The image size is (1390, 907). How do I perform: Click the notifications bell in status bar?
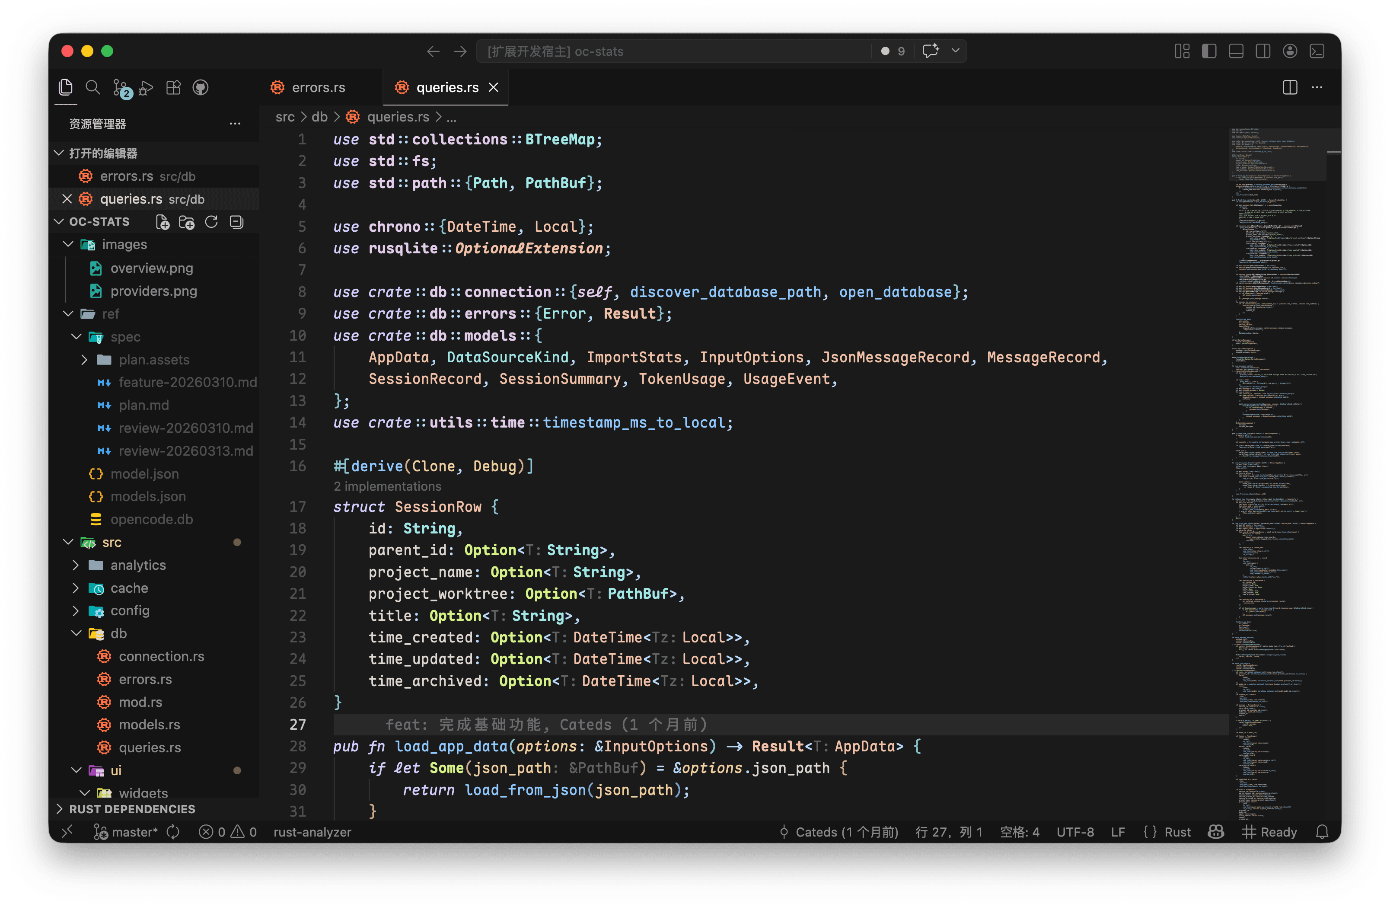pos(1322,832)
